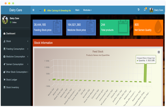Click the Online status indicator
The height and width of the screenshot is (107, 166).
point(13,23)
